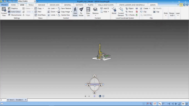Click the Clip button
The width and height of the screenshot is (189, 106).
click(143, 12)
